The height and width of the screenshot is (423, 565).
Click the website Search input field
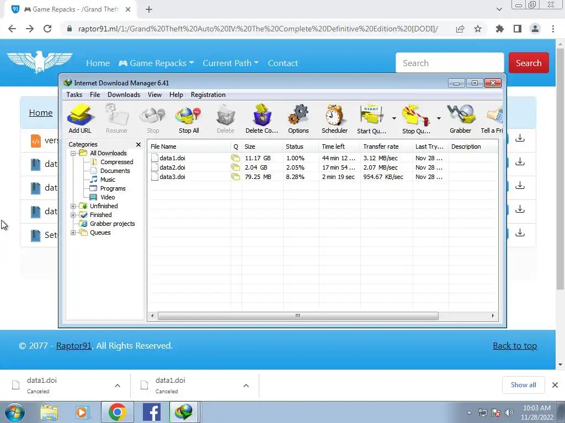(x=450, y=63)
